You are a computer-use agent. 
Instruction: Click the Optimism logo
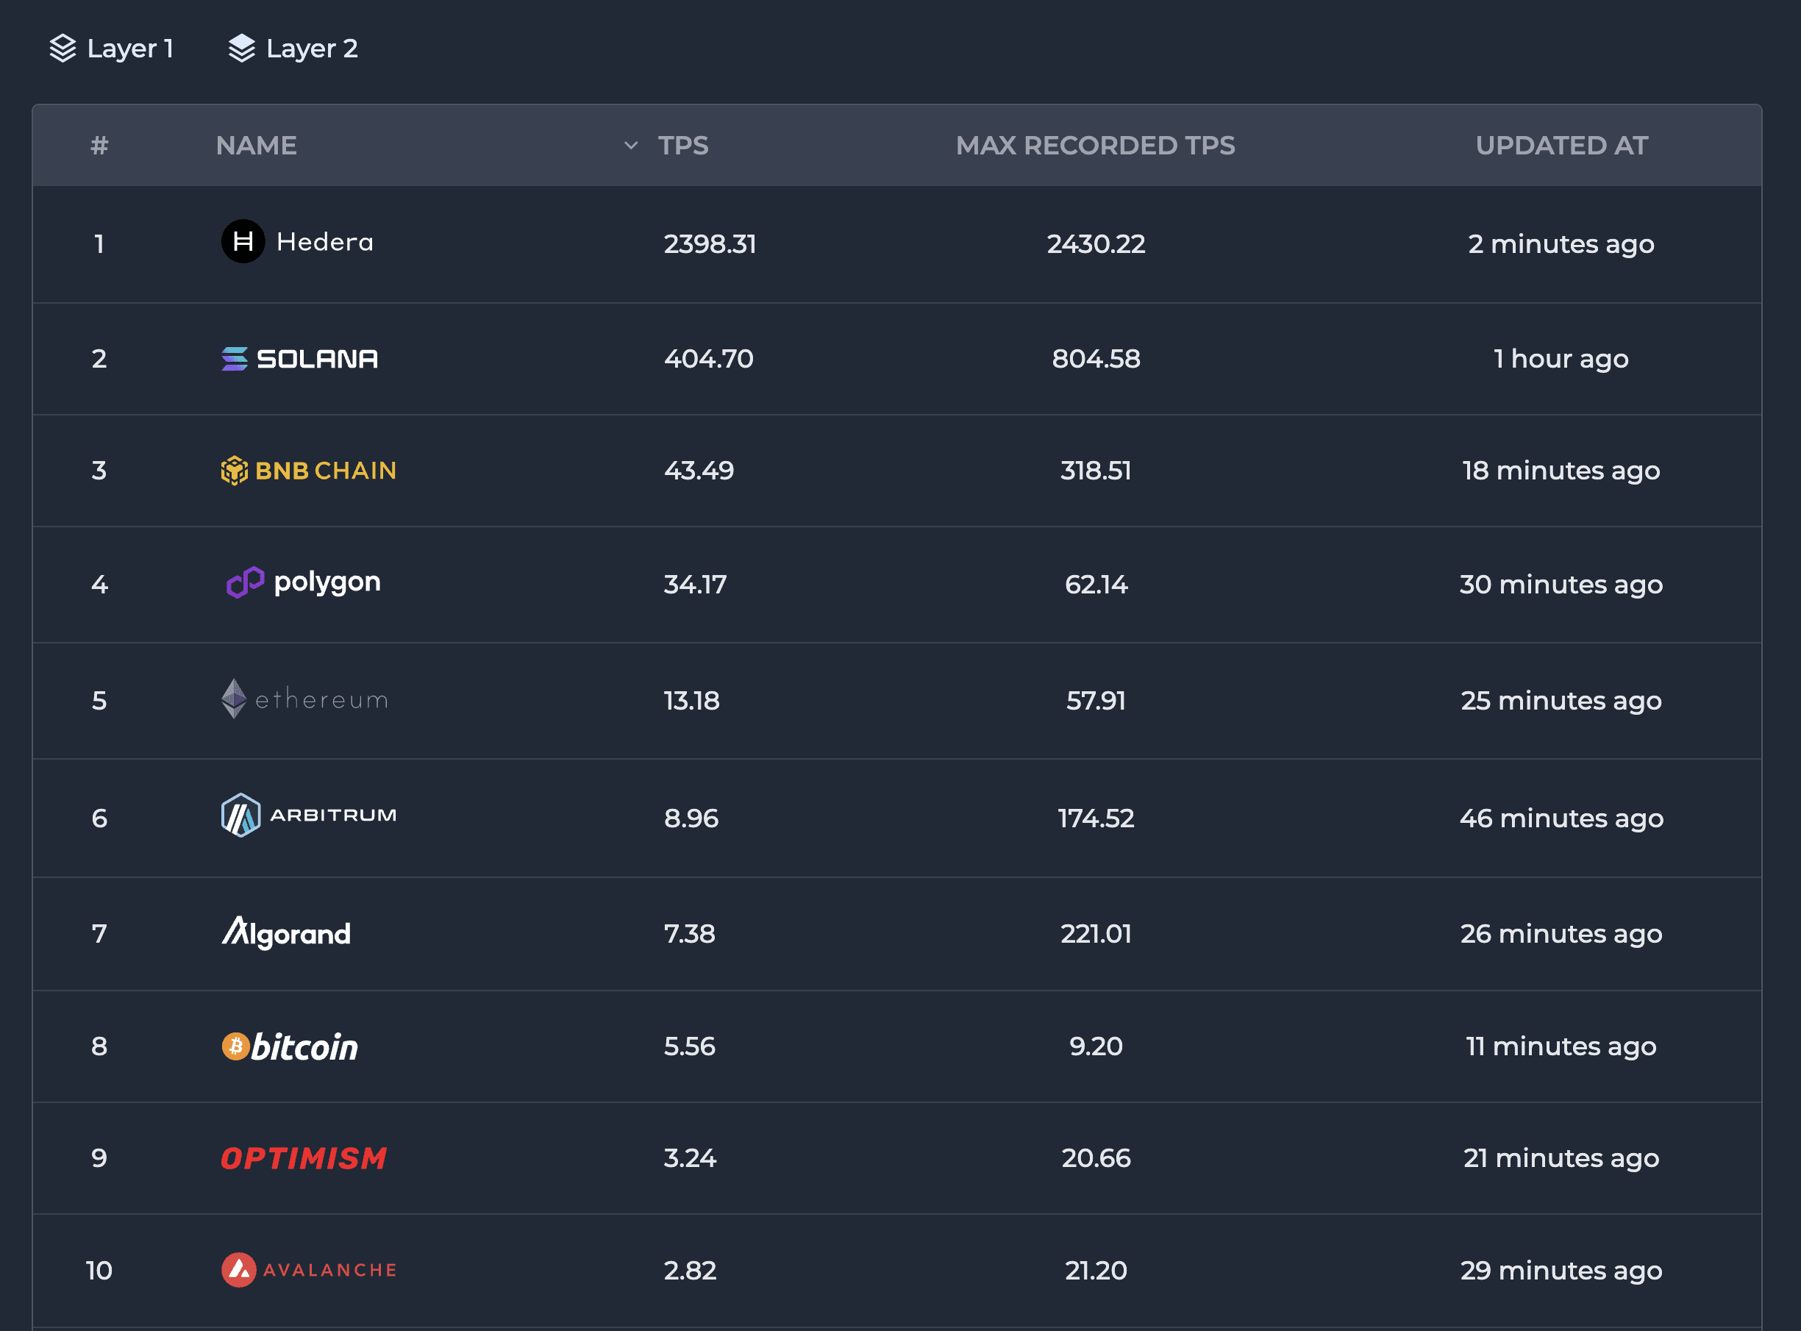(304, 1157)
